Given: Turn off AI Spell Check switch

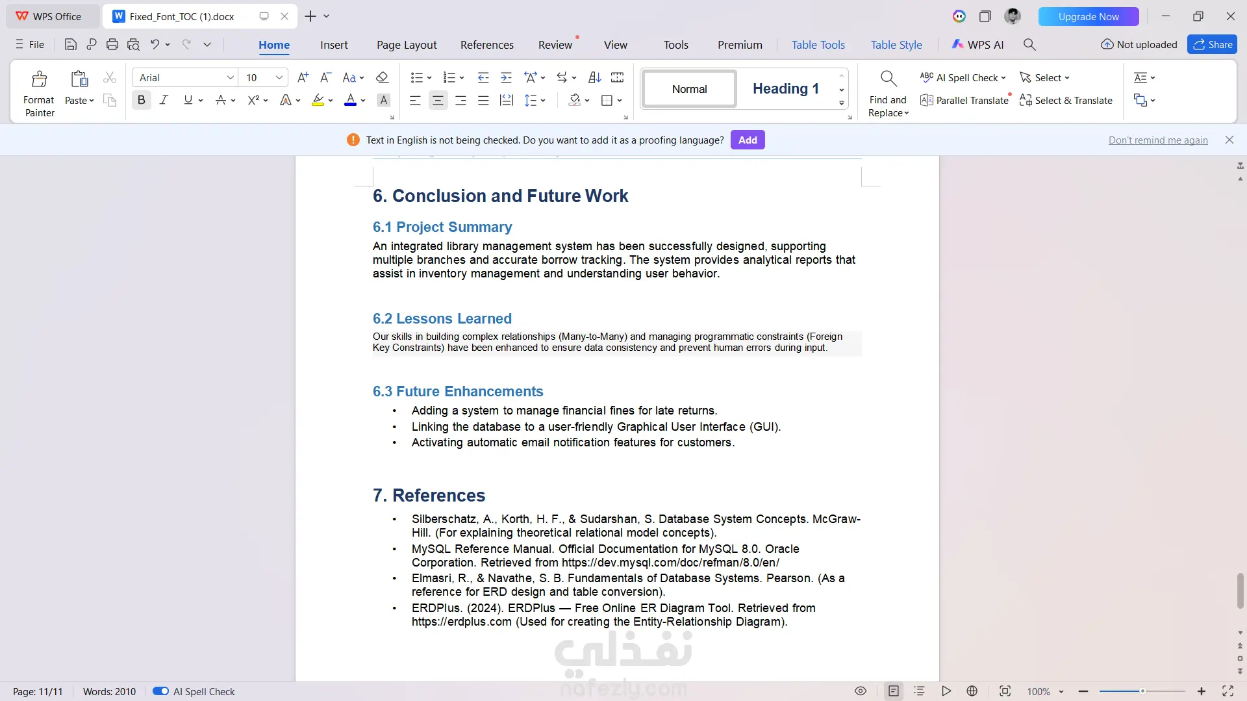Looking at the screenshot, I should (x=160, y=691).
